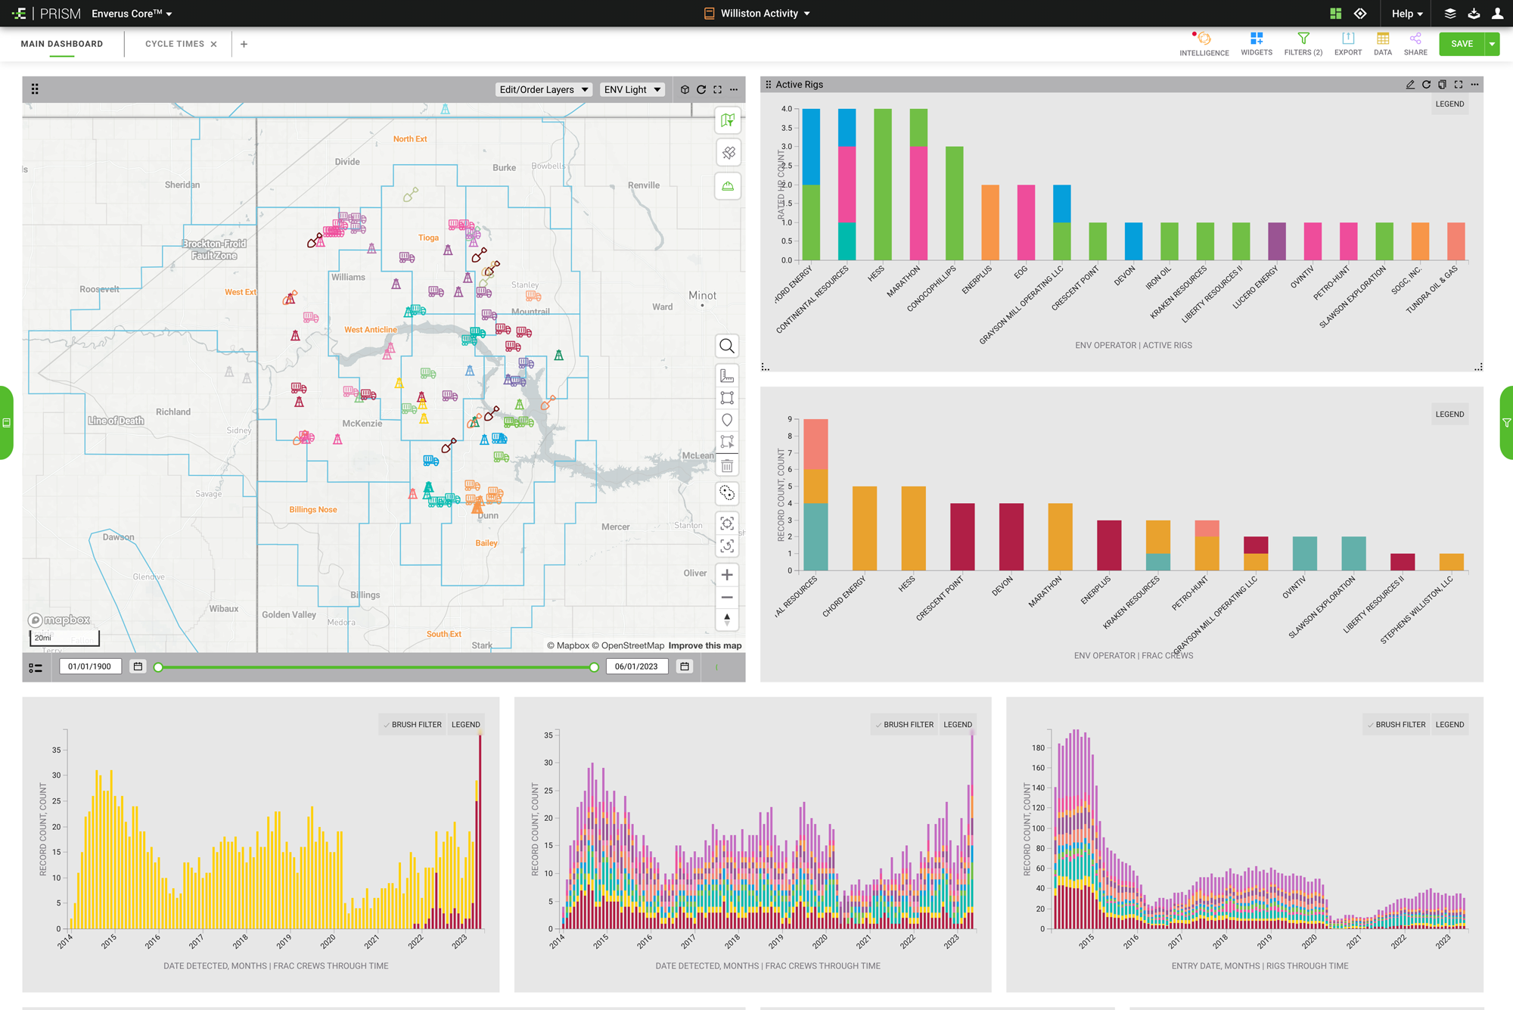Add a new dashboard tab

[x=244, y=44]
